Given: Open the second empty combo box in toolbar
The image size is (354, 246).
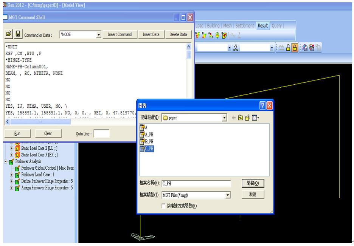Looking at the screenshot, I should [272, 48].
